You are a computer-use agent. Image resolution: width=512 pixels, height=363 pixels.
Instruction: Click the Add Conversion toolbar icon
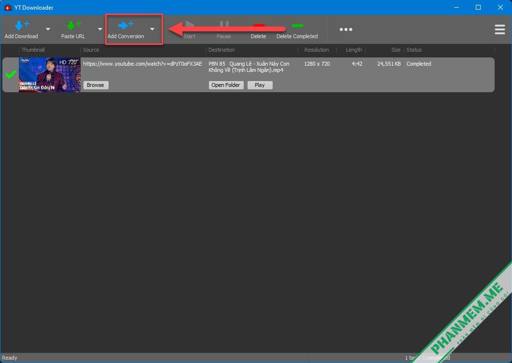pyautogui.click(x=126, y=25)
